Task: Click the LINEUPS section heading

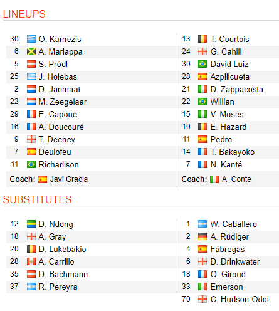Action: click(x=24, y=14)
